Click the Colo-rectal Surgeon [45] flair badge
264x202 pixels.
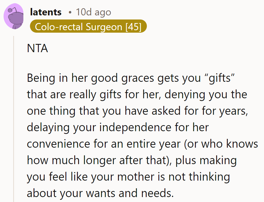click(x=88, y=27)
